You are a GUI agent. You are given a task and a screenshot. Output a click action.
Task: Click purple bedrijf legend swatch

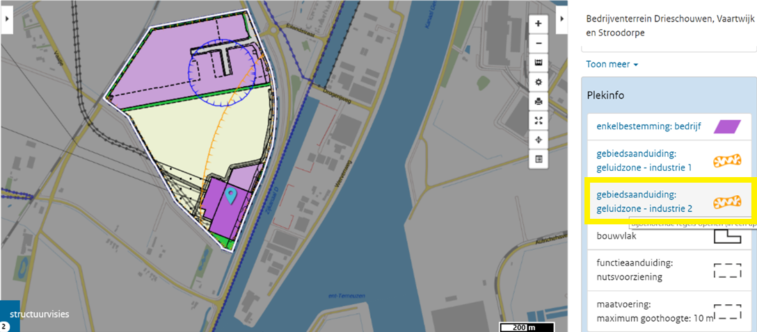[727, 126]
